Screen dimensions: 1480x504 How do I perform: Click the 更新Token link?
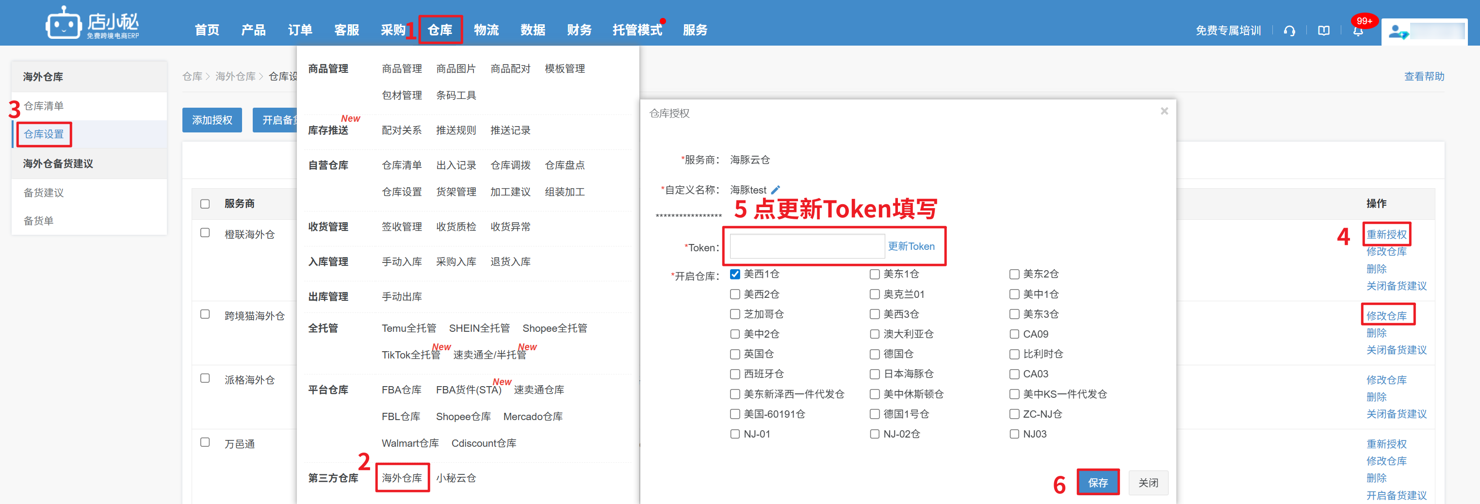(911, 246)
